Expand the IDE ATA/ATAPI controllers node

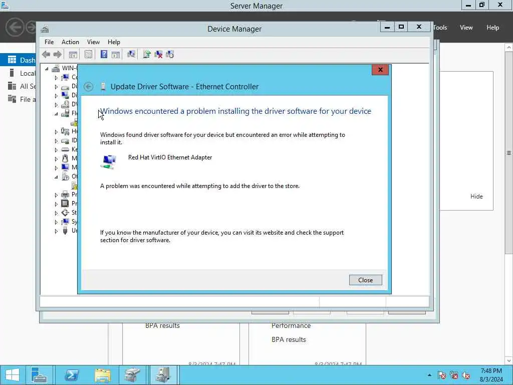56,141
